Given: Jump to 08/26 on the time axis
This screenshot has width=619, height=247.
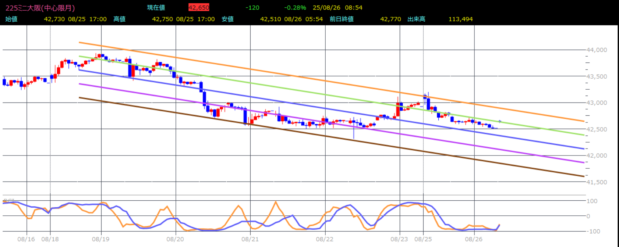Looking at the screenshot, I should pyautogui.click(x=474, y=239).
